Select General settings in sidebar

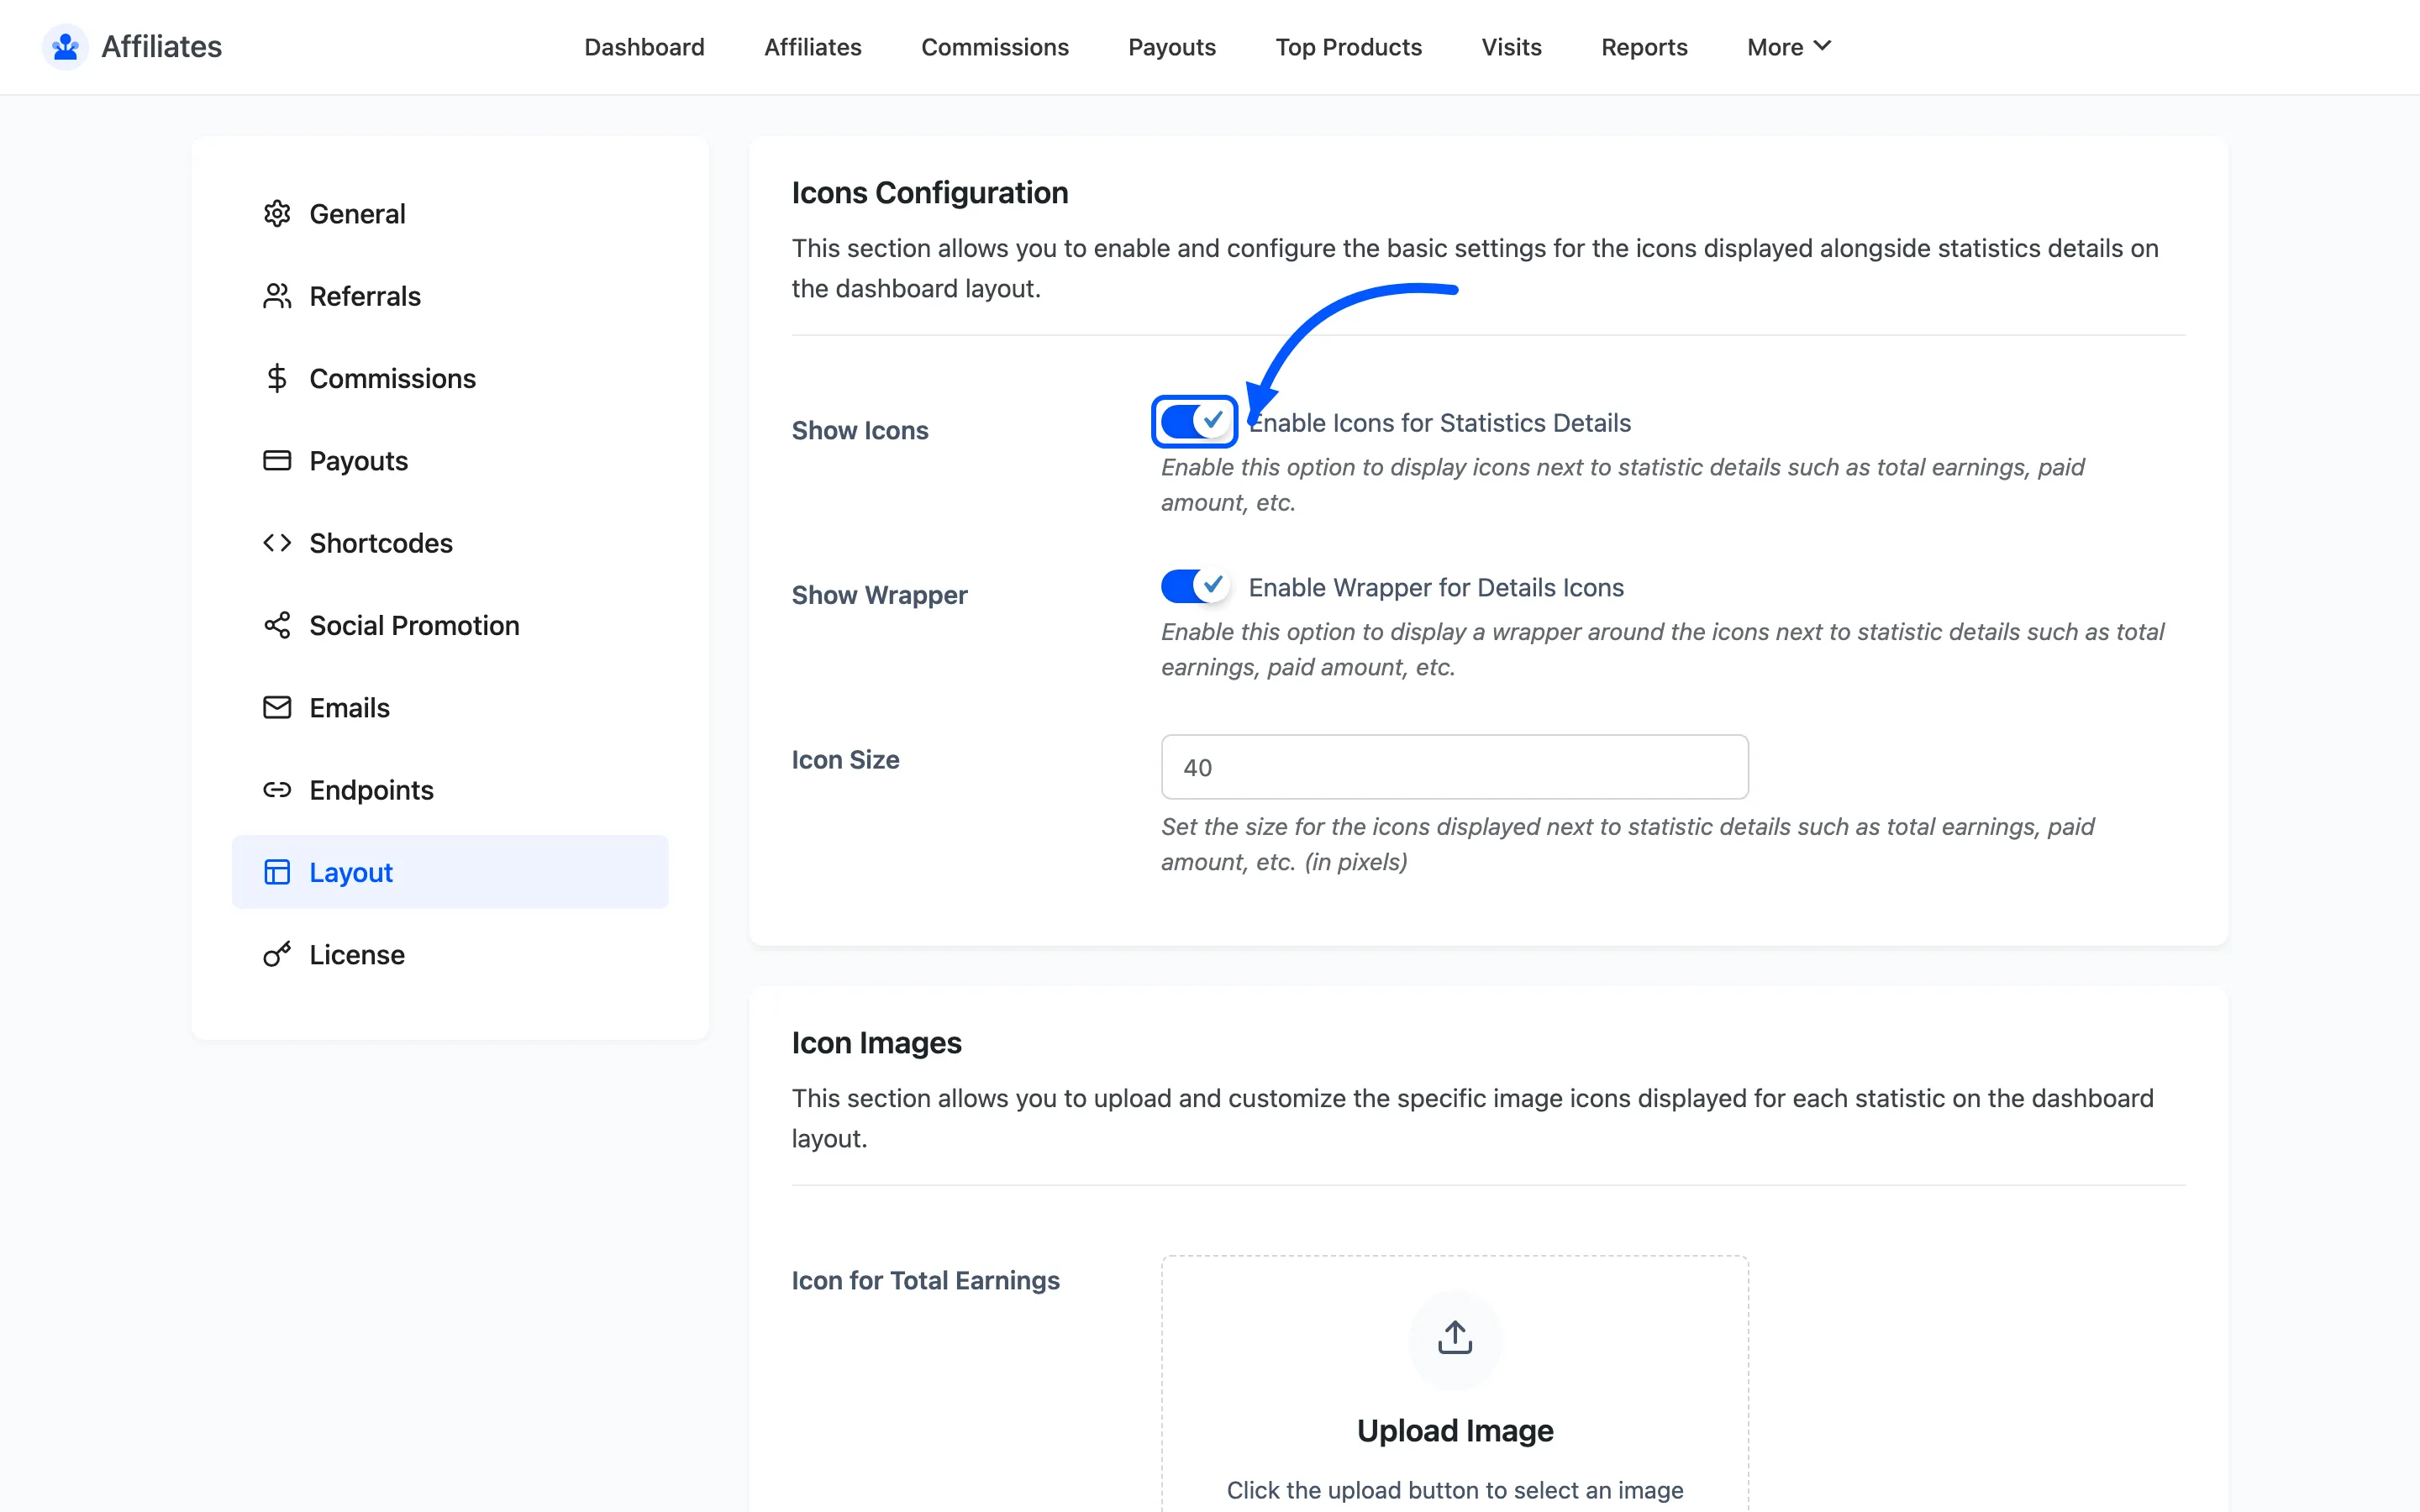[450, 214]
